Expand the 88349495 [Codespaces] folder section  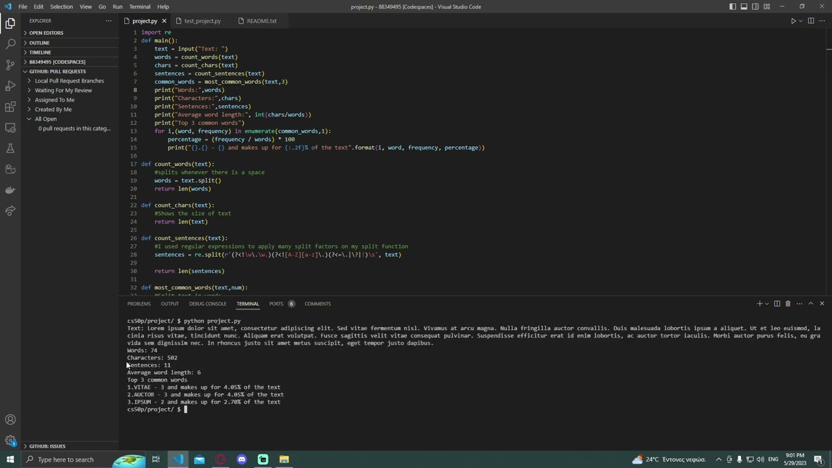coord(70,62)
